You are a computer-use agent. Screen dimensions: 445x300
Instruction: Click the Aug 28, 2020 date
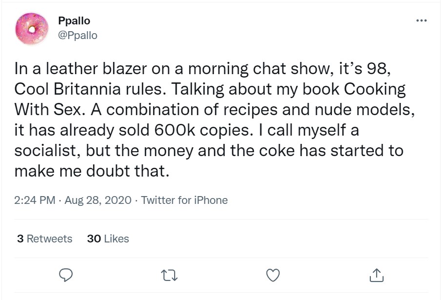[x=98, y=200]
